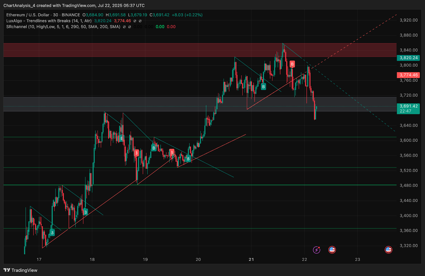Viewport: 425px width, 276px height.
Task: Click the bold date 21 on time axis
Action: pyautogui.click(x=251, y=260)
